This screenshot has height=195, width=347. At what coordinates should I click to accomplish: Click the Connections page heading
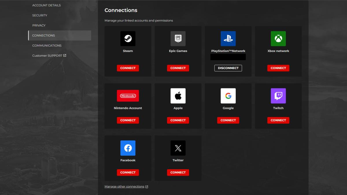[x=121, y=10]
